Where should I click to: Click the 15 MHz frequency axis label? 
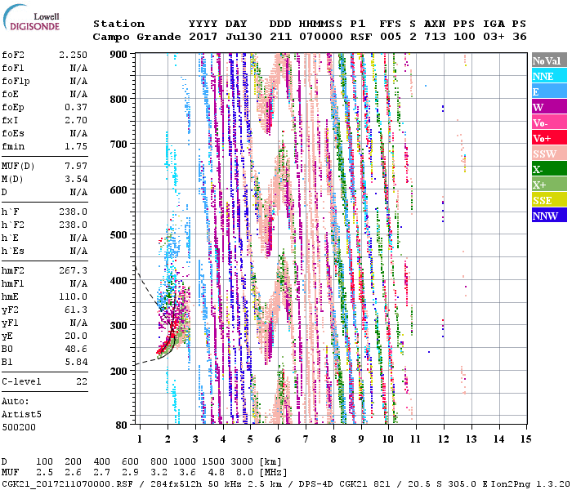[x=525, y=439]
